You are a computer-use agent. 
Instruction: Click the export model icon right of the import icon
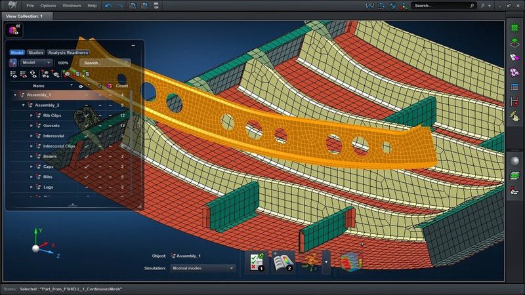(x=144, y=5)
